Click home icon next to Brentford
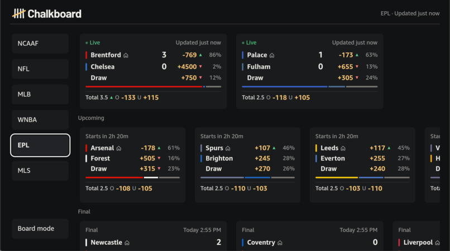This screenshot has width=450, height=251. [126, 55]
